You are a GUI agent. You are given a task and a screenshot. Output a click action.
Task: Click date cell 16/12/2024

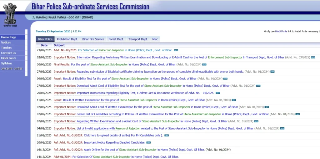(x=44, y=150)
